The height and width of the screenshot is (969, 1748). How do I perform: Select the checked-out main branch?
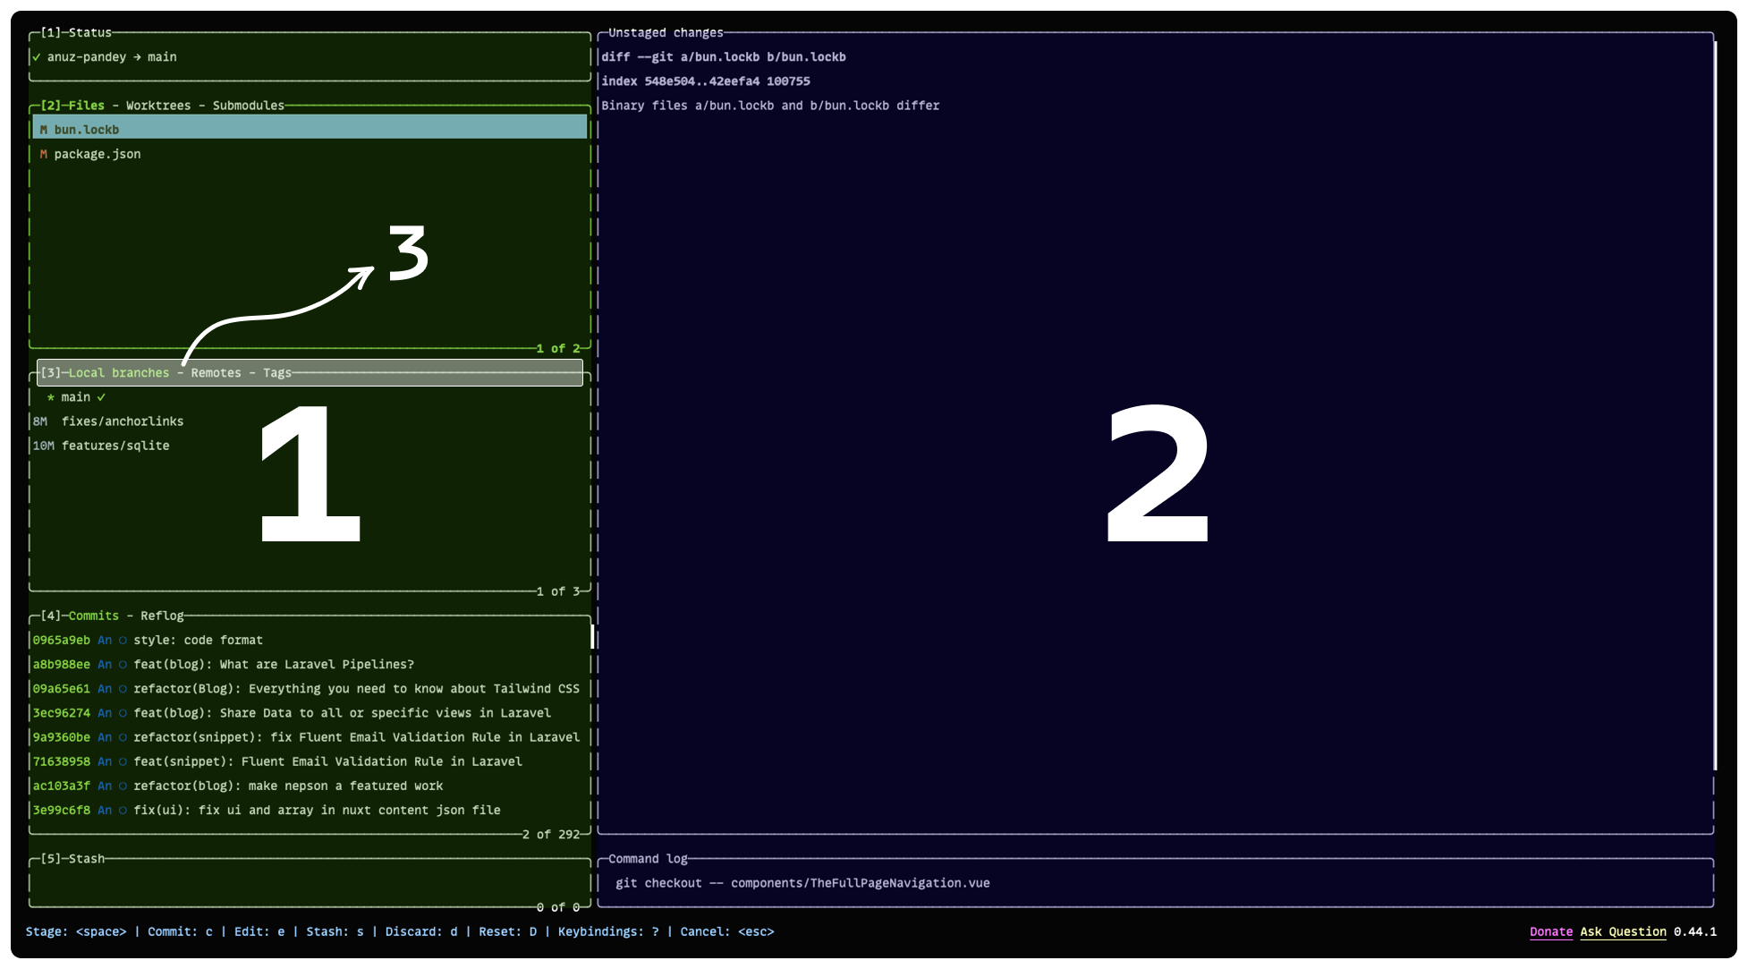[75, 397]
